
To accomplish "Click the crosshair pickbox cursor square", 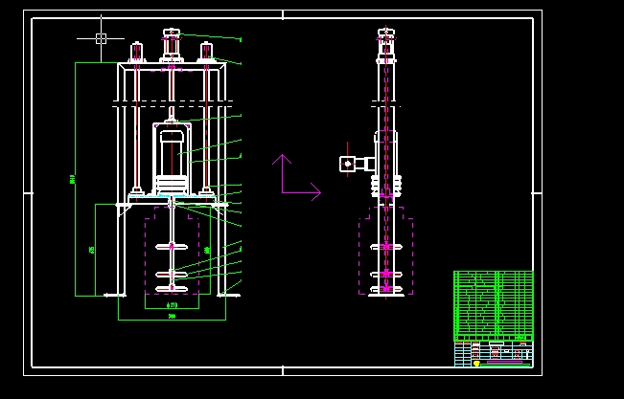I will [101, 38].
